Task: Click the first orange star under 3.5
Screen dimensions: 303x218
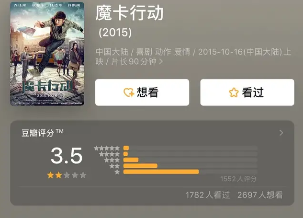Action: click(x=50, y=175)
